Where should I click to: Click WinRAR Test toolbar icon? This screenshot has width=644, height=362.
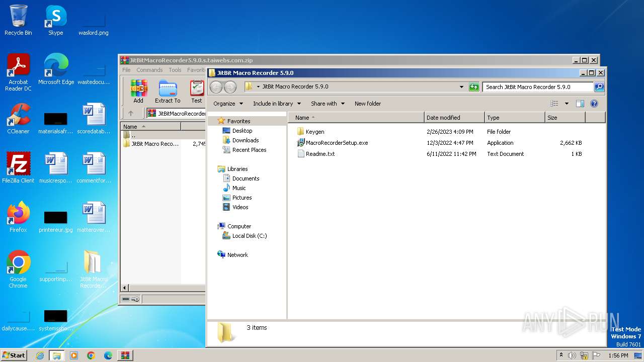tap(197, 92)
